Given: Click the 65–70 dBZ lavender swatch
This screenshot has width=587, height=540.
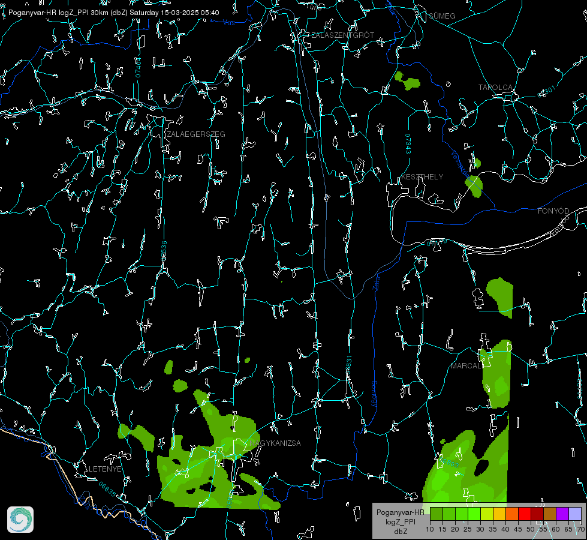Looking at the screenshot, I should [x=575, y=514].
